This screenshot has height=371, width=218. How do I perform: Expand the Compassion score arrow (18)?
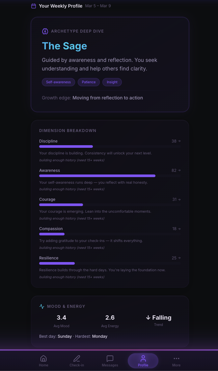click(179, 229)
